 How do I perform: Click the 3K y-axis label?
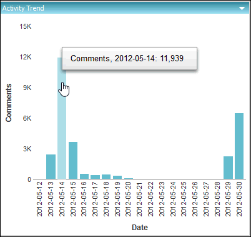click(27, 149)
